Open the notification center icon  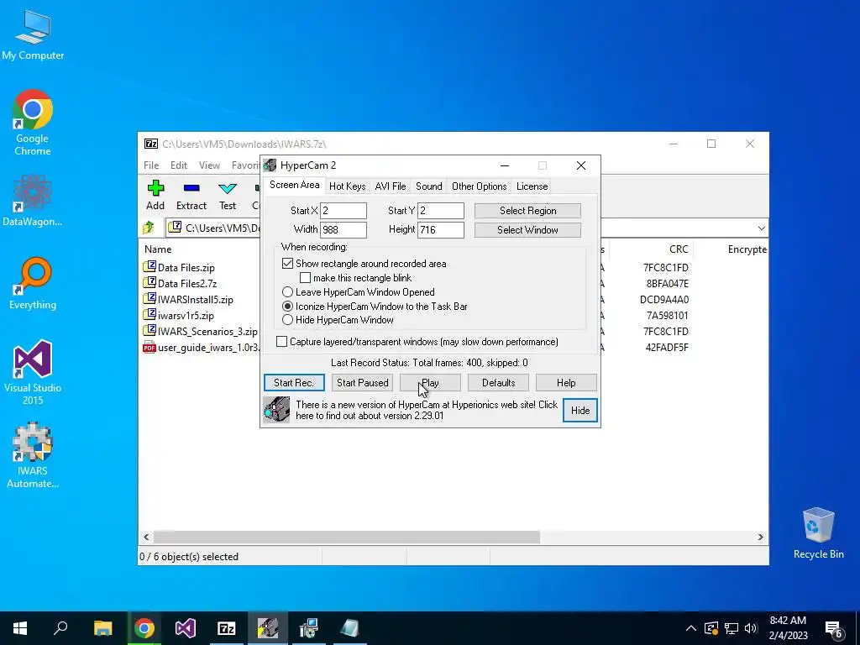[834, 629]
